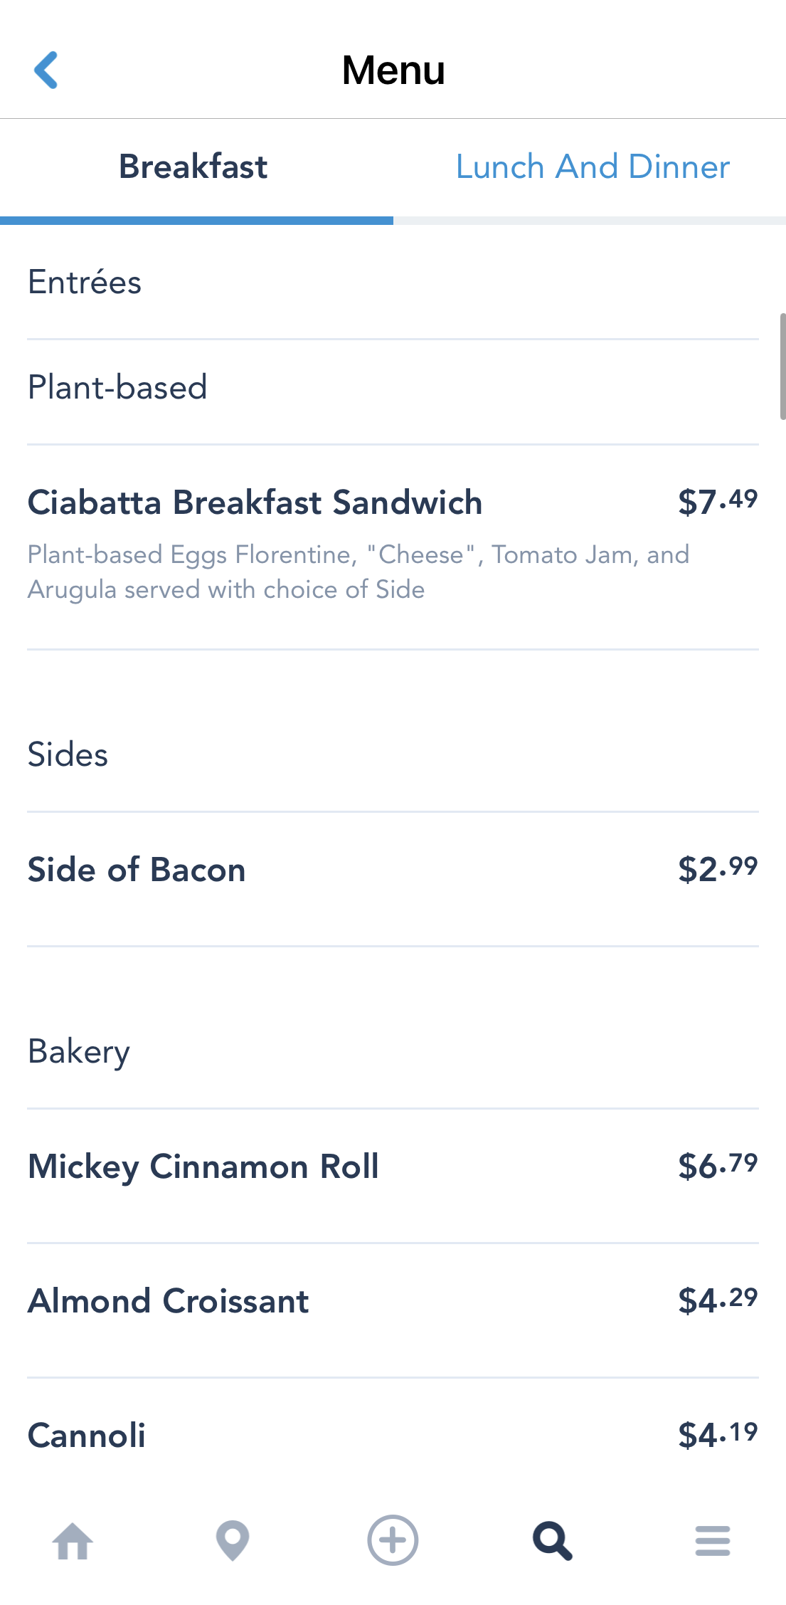The height and width of the screenshot is (1605, 786).
Task: Select Ciabatta Breakfast Sandwich item
Action: [x=255, y=502]
